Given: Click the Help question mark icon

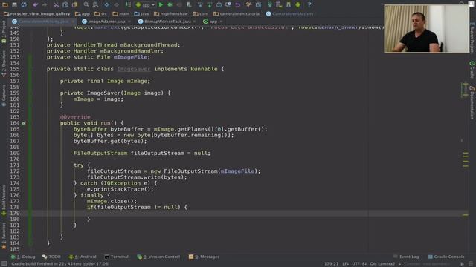Looking at the screenshot, I should (x=309, y=4).
